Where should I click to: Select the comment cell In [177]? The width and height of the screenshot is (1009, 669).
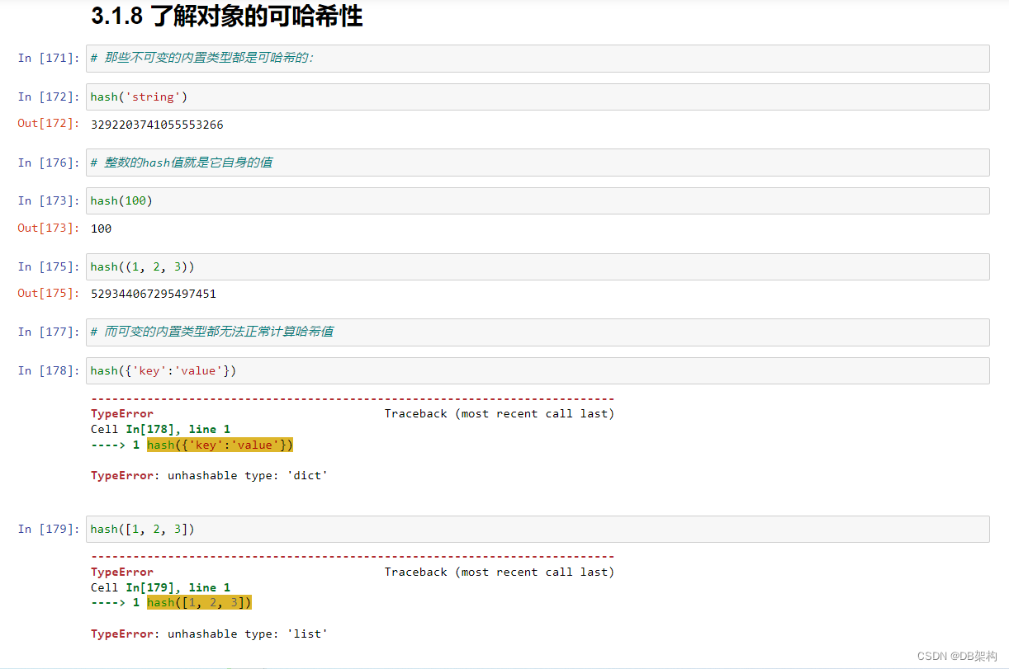click(x=538, y=332)
